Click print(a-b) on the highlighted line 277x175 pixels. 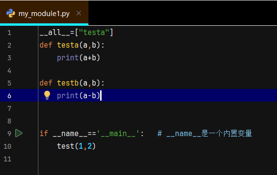point(79,96)
